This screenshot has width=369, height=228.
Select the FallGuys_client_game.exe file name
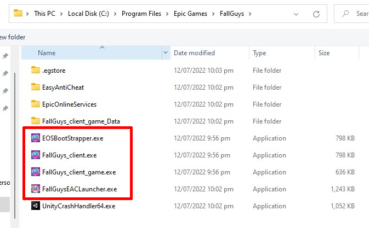pyautogui.click(x=79, y=172)
